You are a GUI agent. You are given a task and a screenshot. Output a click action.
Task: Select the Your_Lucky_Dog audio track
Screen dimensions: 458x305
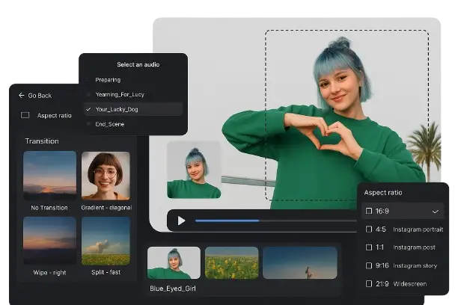(x=117, y=109)
